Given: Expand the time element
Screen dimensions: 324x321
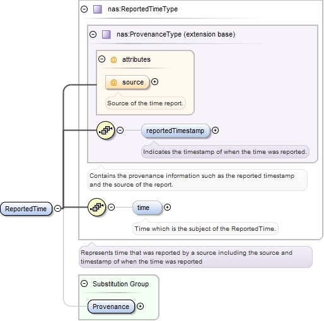Looking at the screenshot, I should (x=167, y=207).
